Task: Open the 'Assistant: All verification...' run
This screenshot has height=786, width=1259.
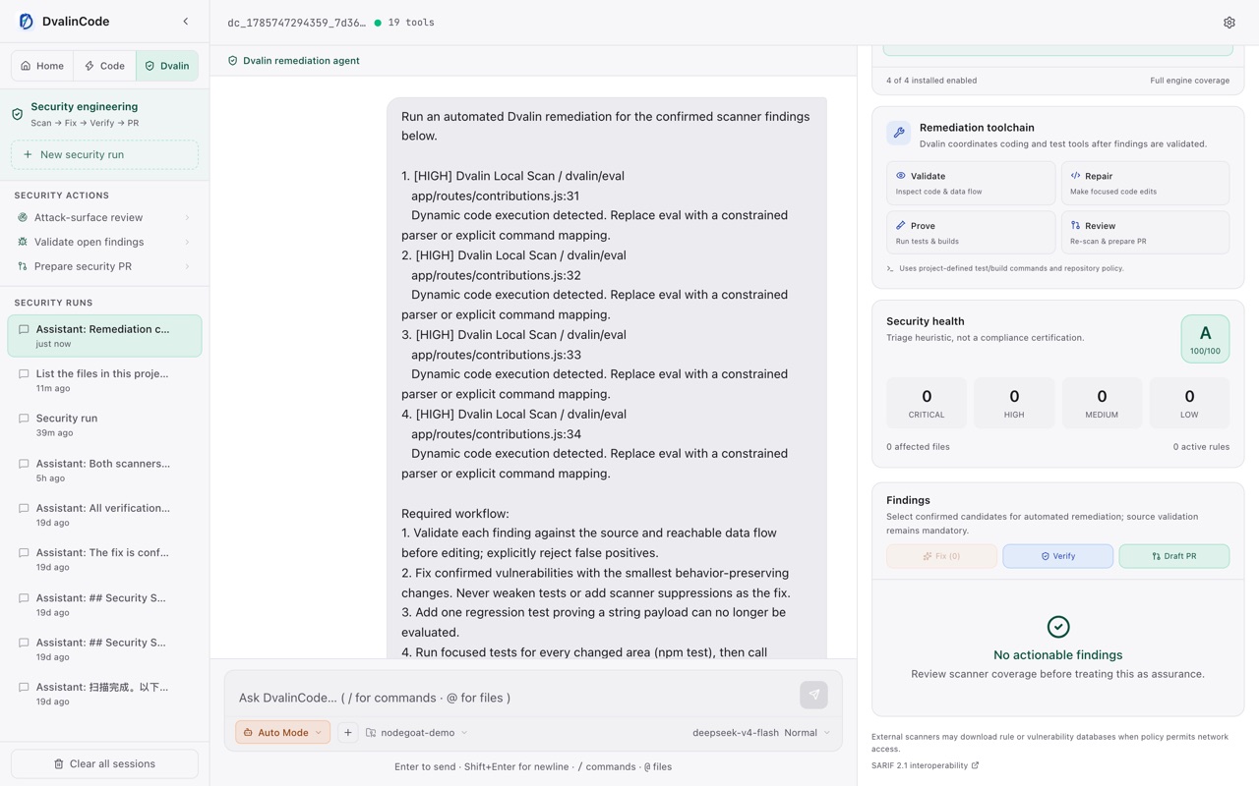Action: [x=104, y=515]
